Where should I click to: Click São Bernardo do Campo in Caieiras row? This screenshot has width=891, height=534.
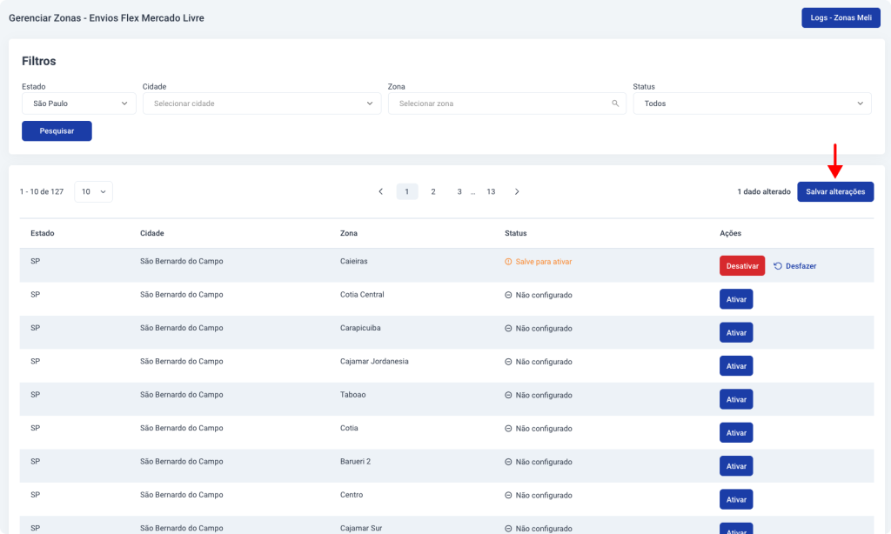tap(181, 261)
